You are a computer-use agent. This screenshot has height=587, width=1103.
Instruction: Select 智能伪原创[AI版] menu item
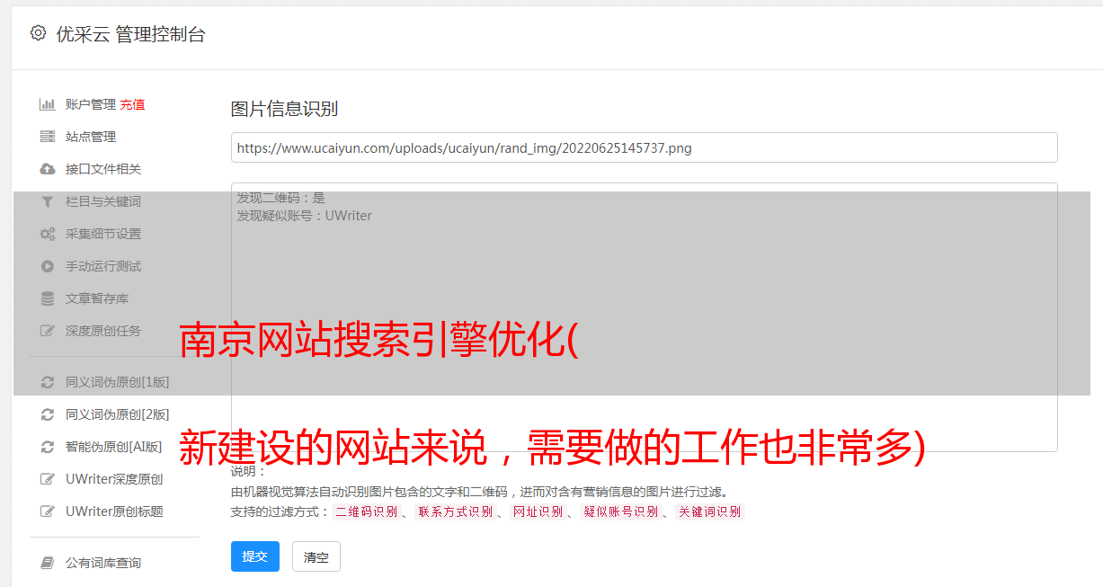[x=113, y=447]
